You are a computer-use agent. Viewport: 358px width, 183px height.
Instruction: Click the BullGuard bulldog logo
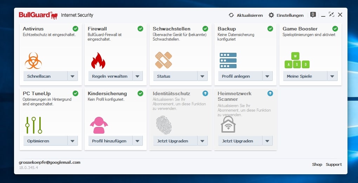(38, 15)
